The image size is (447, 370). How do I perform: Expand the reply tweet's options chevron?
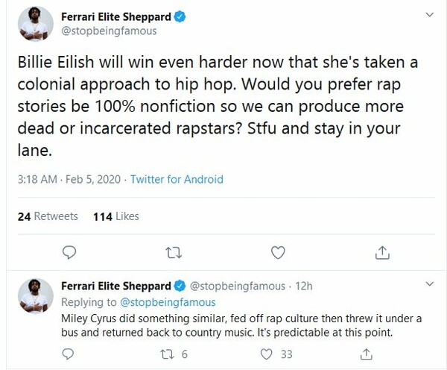pyautogui.click(x=430, y=283)
